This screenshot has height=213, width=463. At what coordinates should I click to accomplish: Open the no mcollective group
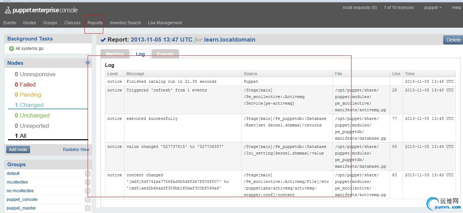(x=20, y=191)
